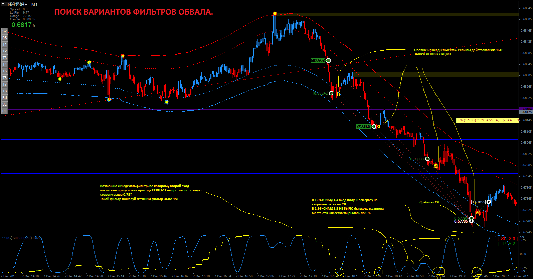This screenshot has height=279, width=533.
Task: Select the 0.67786 white price label
Action: [461, 221]
